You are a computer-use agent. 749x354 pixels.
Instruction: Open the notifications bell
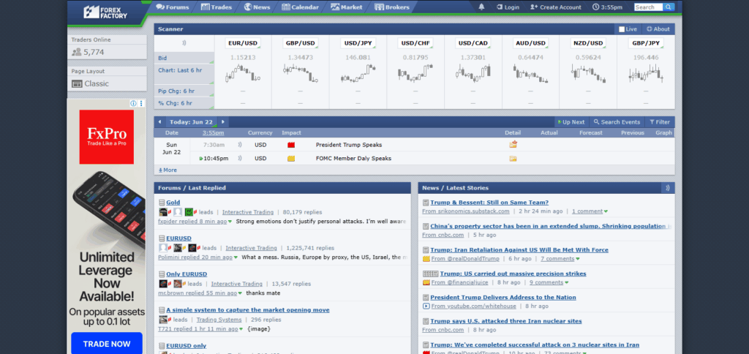click(x=481, y=7)
